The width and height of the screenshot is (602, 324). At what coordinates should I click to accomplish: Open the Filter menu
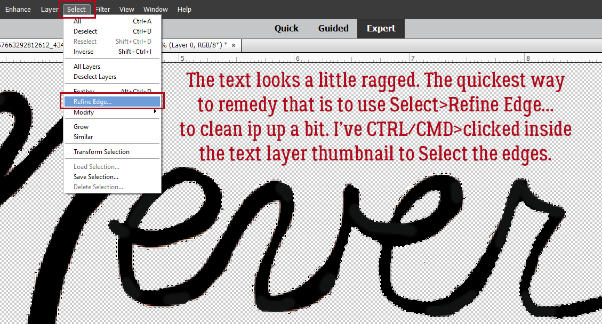103,9
